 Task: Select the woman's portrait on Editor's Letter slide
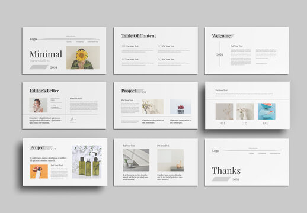click(39, 105)
